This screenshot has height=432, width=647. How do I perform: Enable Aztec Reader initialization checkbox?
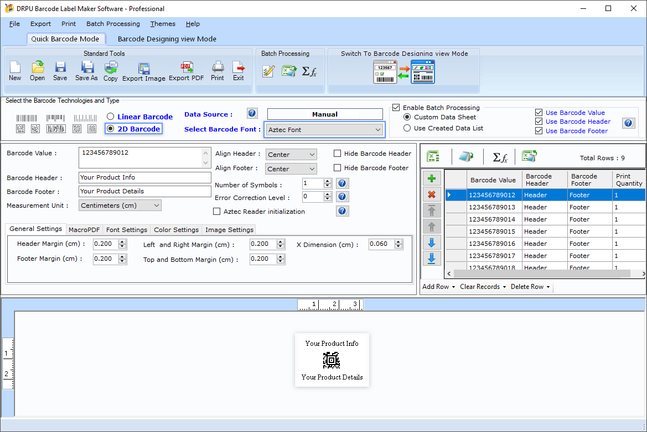pos(216,211)
